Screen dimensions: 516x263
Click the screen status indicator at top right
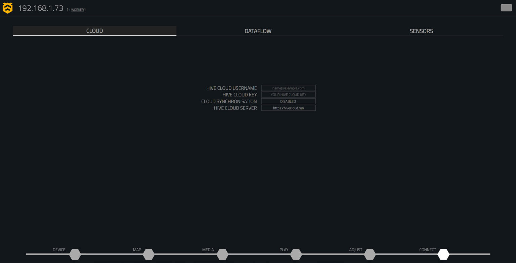coord(506,7)
